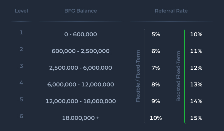
Task: Pick the 6,000,000 - 12,000,000 balance range
Action: [x=81, y=85]
